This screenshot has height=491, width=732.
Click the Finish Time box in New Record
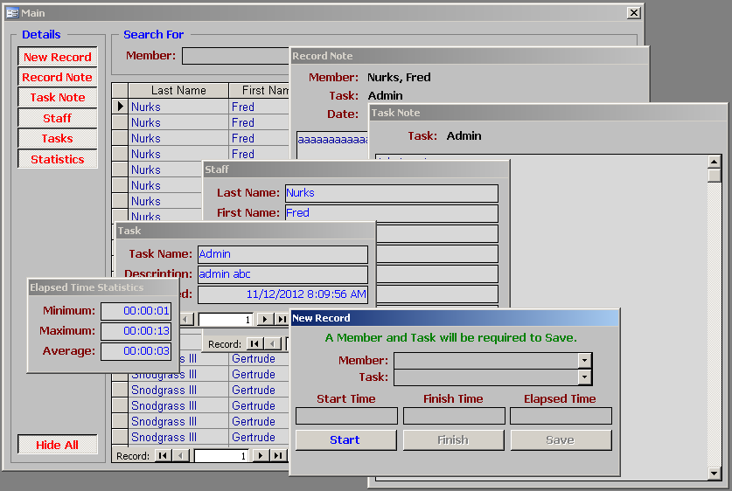(x=454, y=416)
